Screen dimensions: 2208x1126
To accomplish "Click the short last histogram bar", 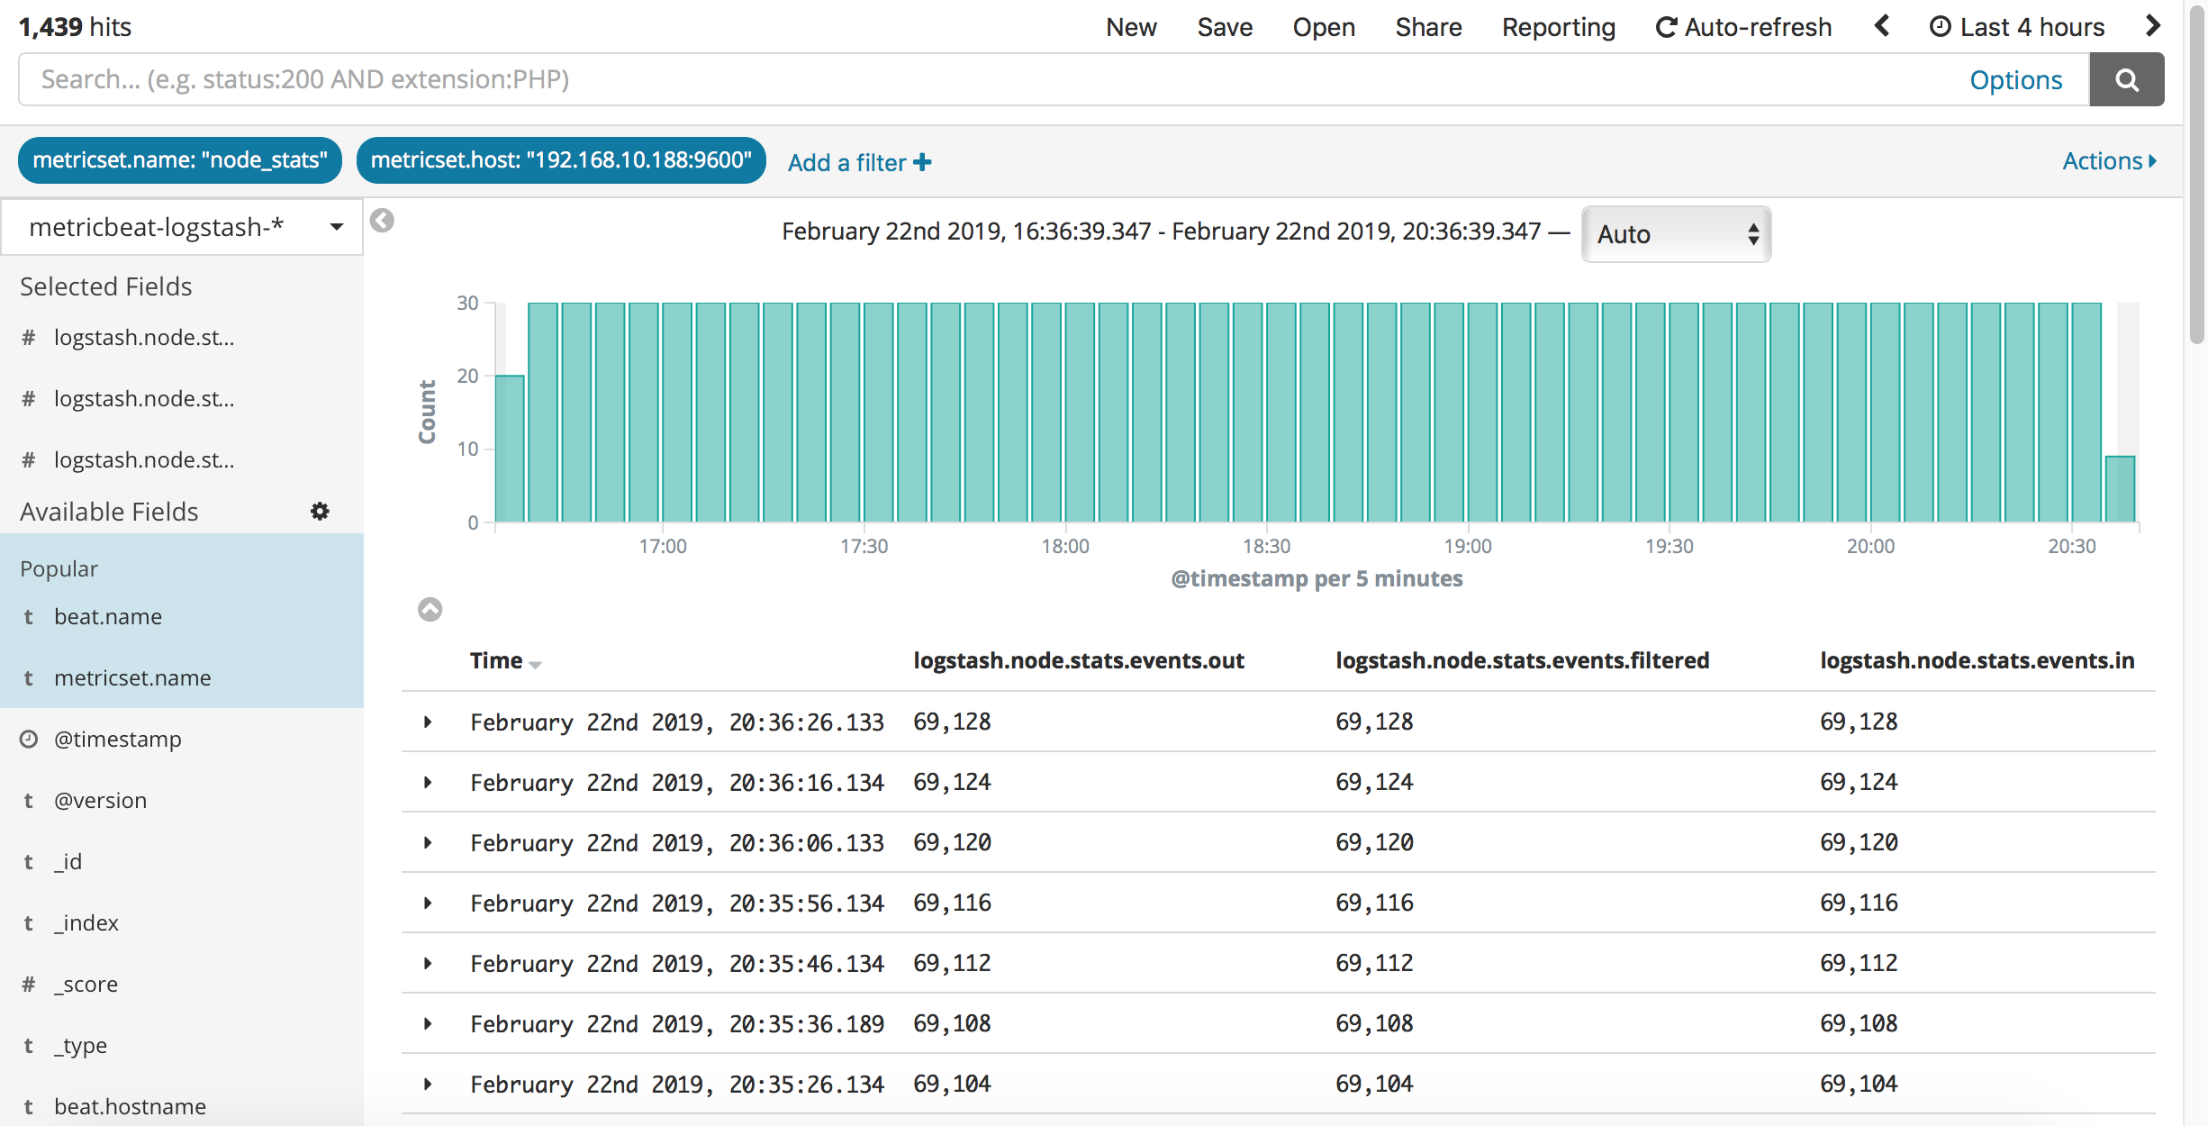I will tap(2120, 489).
